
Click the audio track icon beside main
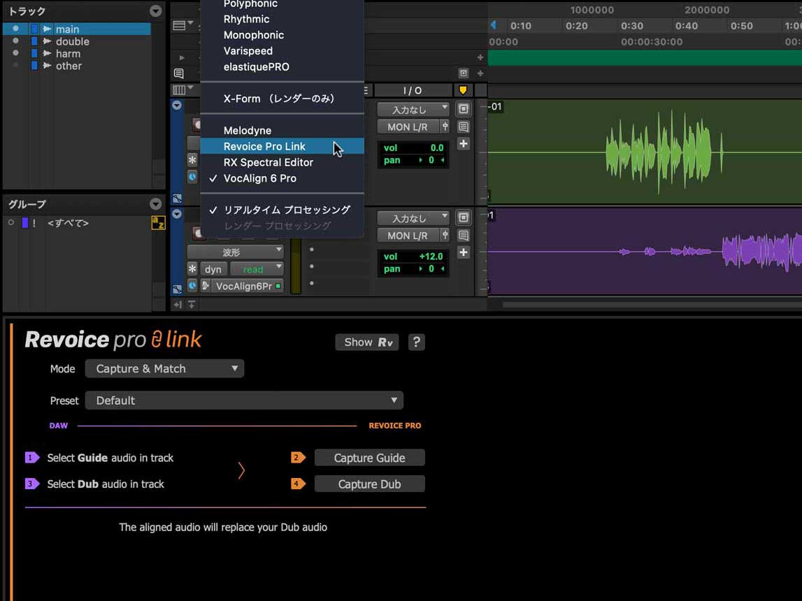click(47, 29)
